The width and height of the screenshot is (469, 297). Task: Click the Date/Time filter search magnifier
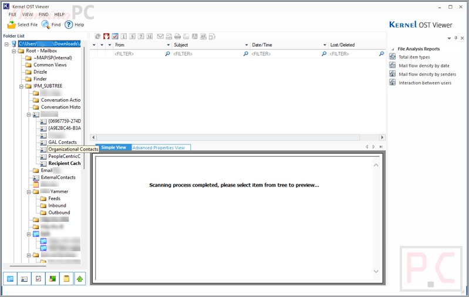pyautogui.click(x=324, y=54)
